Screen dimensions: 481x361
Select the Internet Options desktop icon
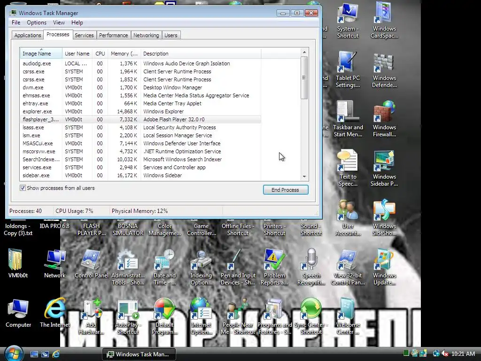[201, 316]
